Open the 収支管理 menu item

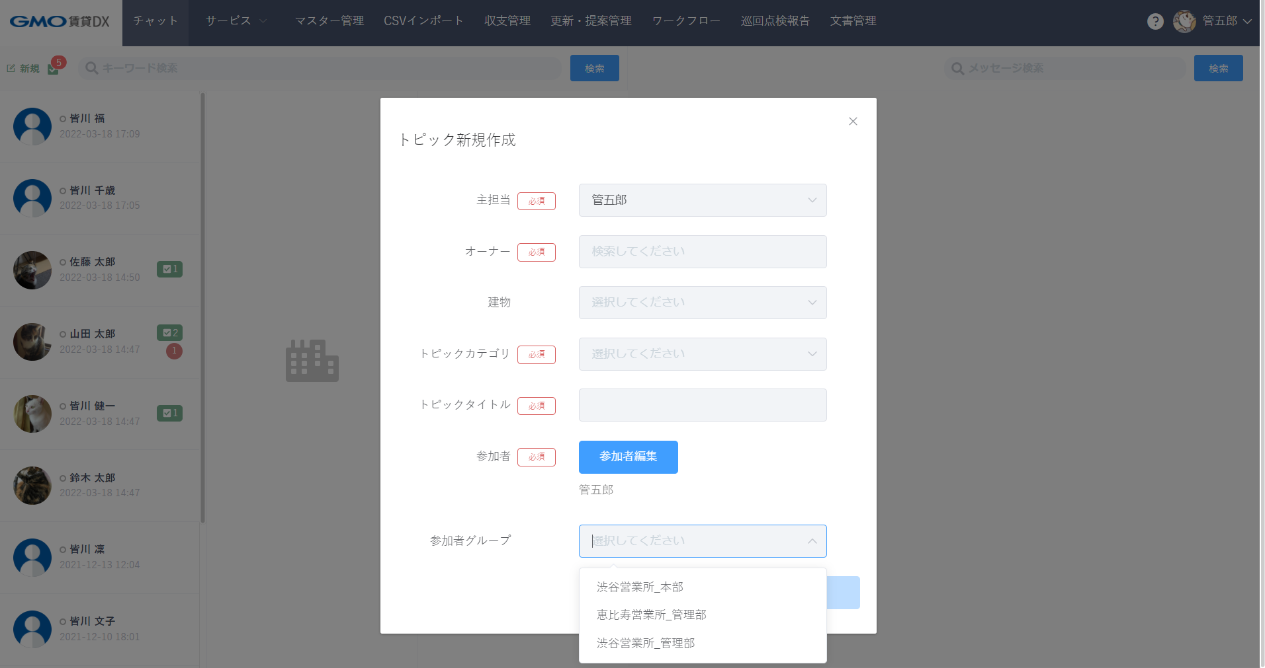tap(507, 21)
